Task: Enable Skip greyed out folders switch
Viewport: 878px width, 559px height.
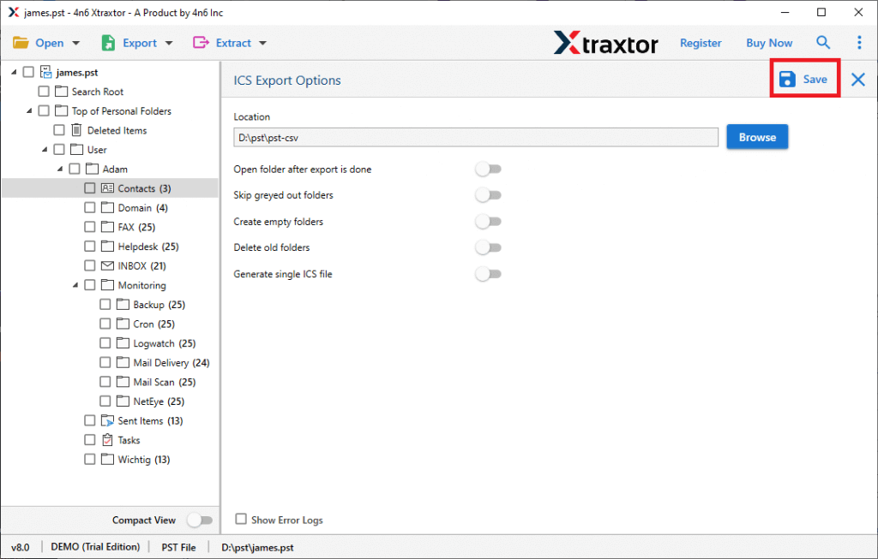Action: coord(488,195)
